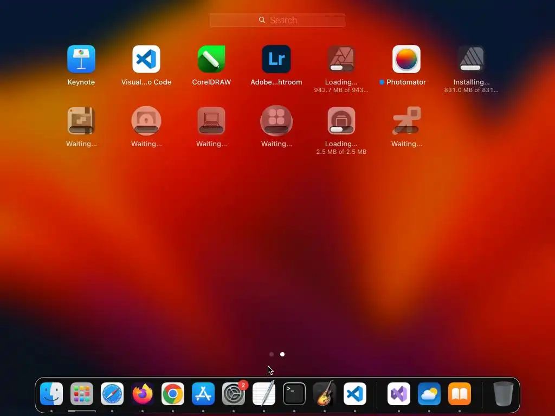
Task: Focus the Launchpad Search field
Action: click(277, 20)
